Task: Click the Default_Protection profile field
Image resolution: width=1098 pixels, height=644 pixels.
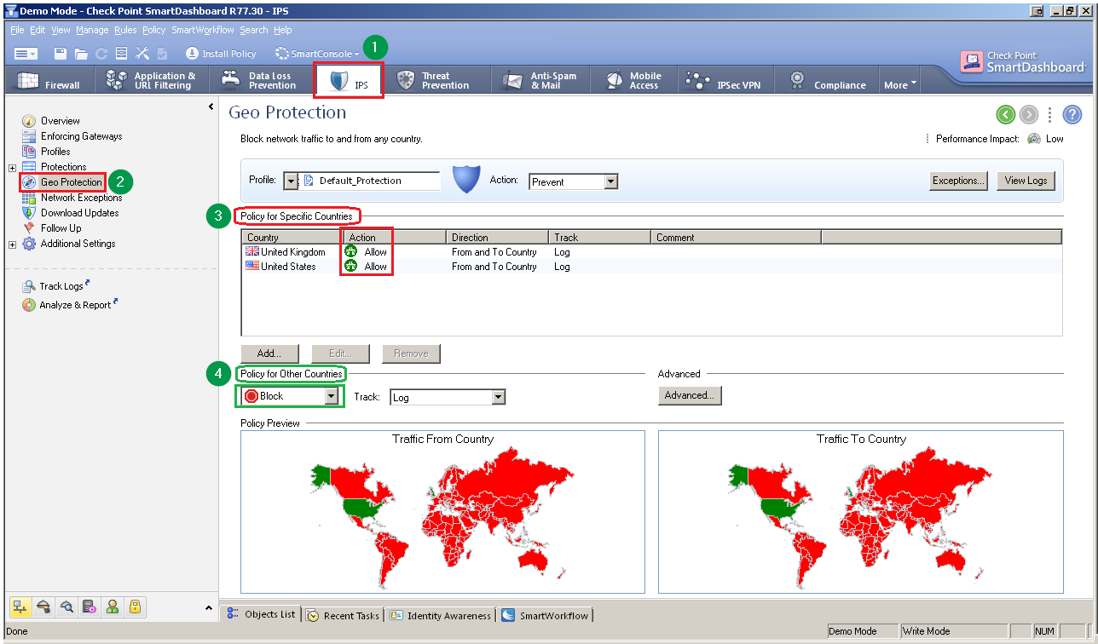Action: tap(370, 181)
